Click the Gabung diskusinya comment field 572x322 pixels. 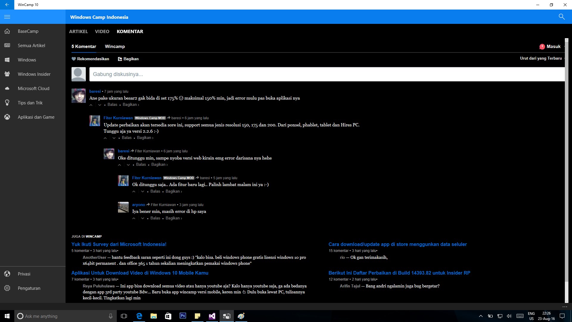tap(327, 74)
